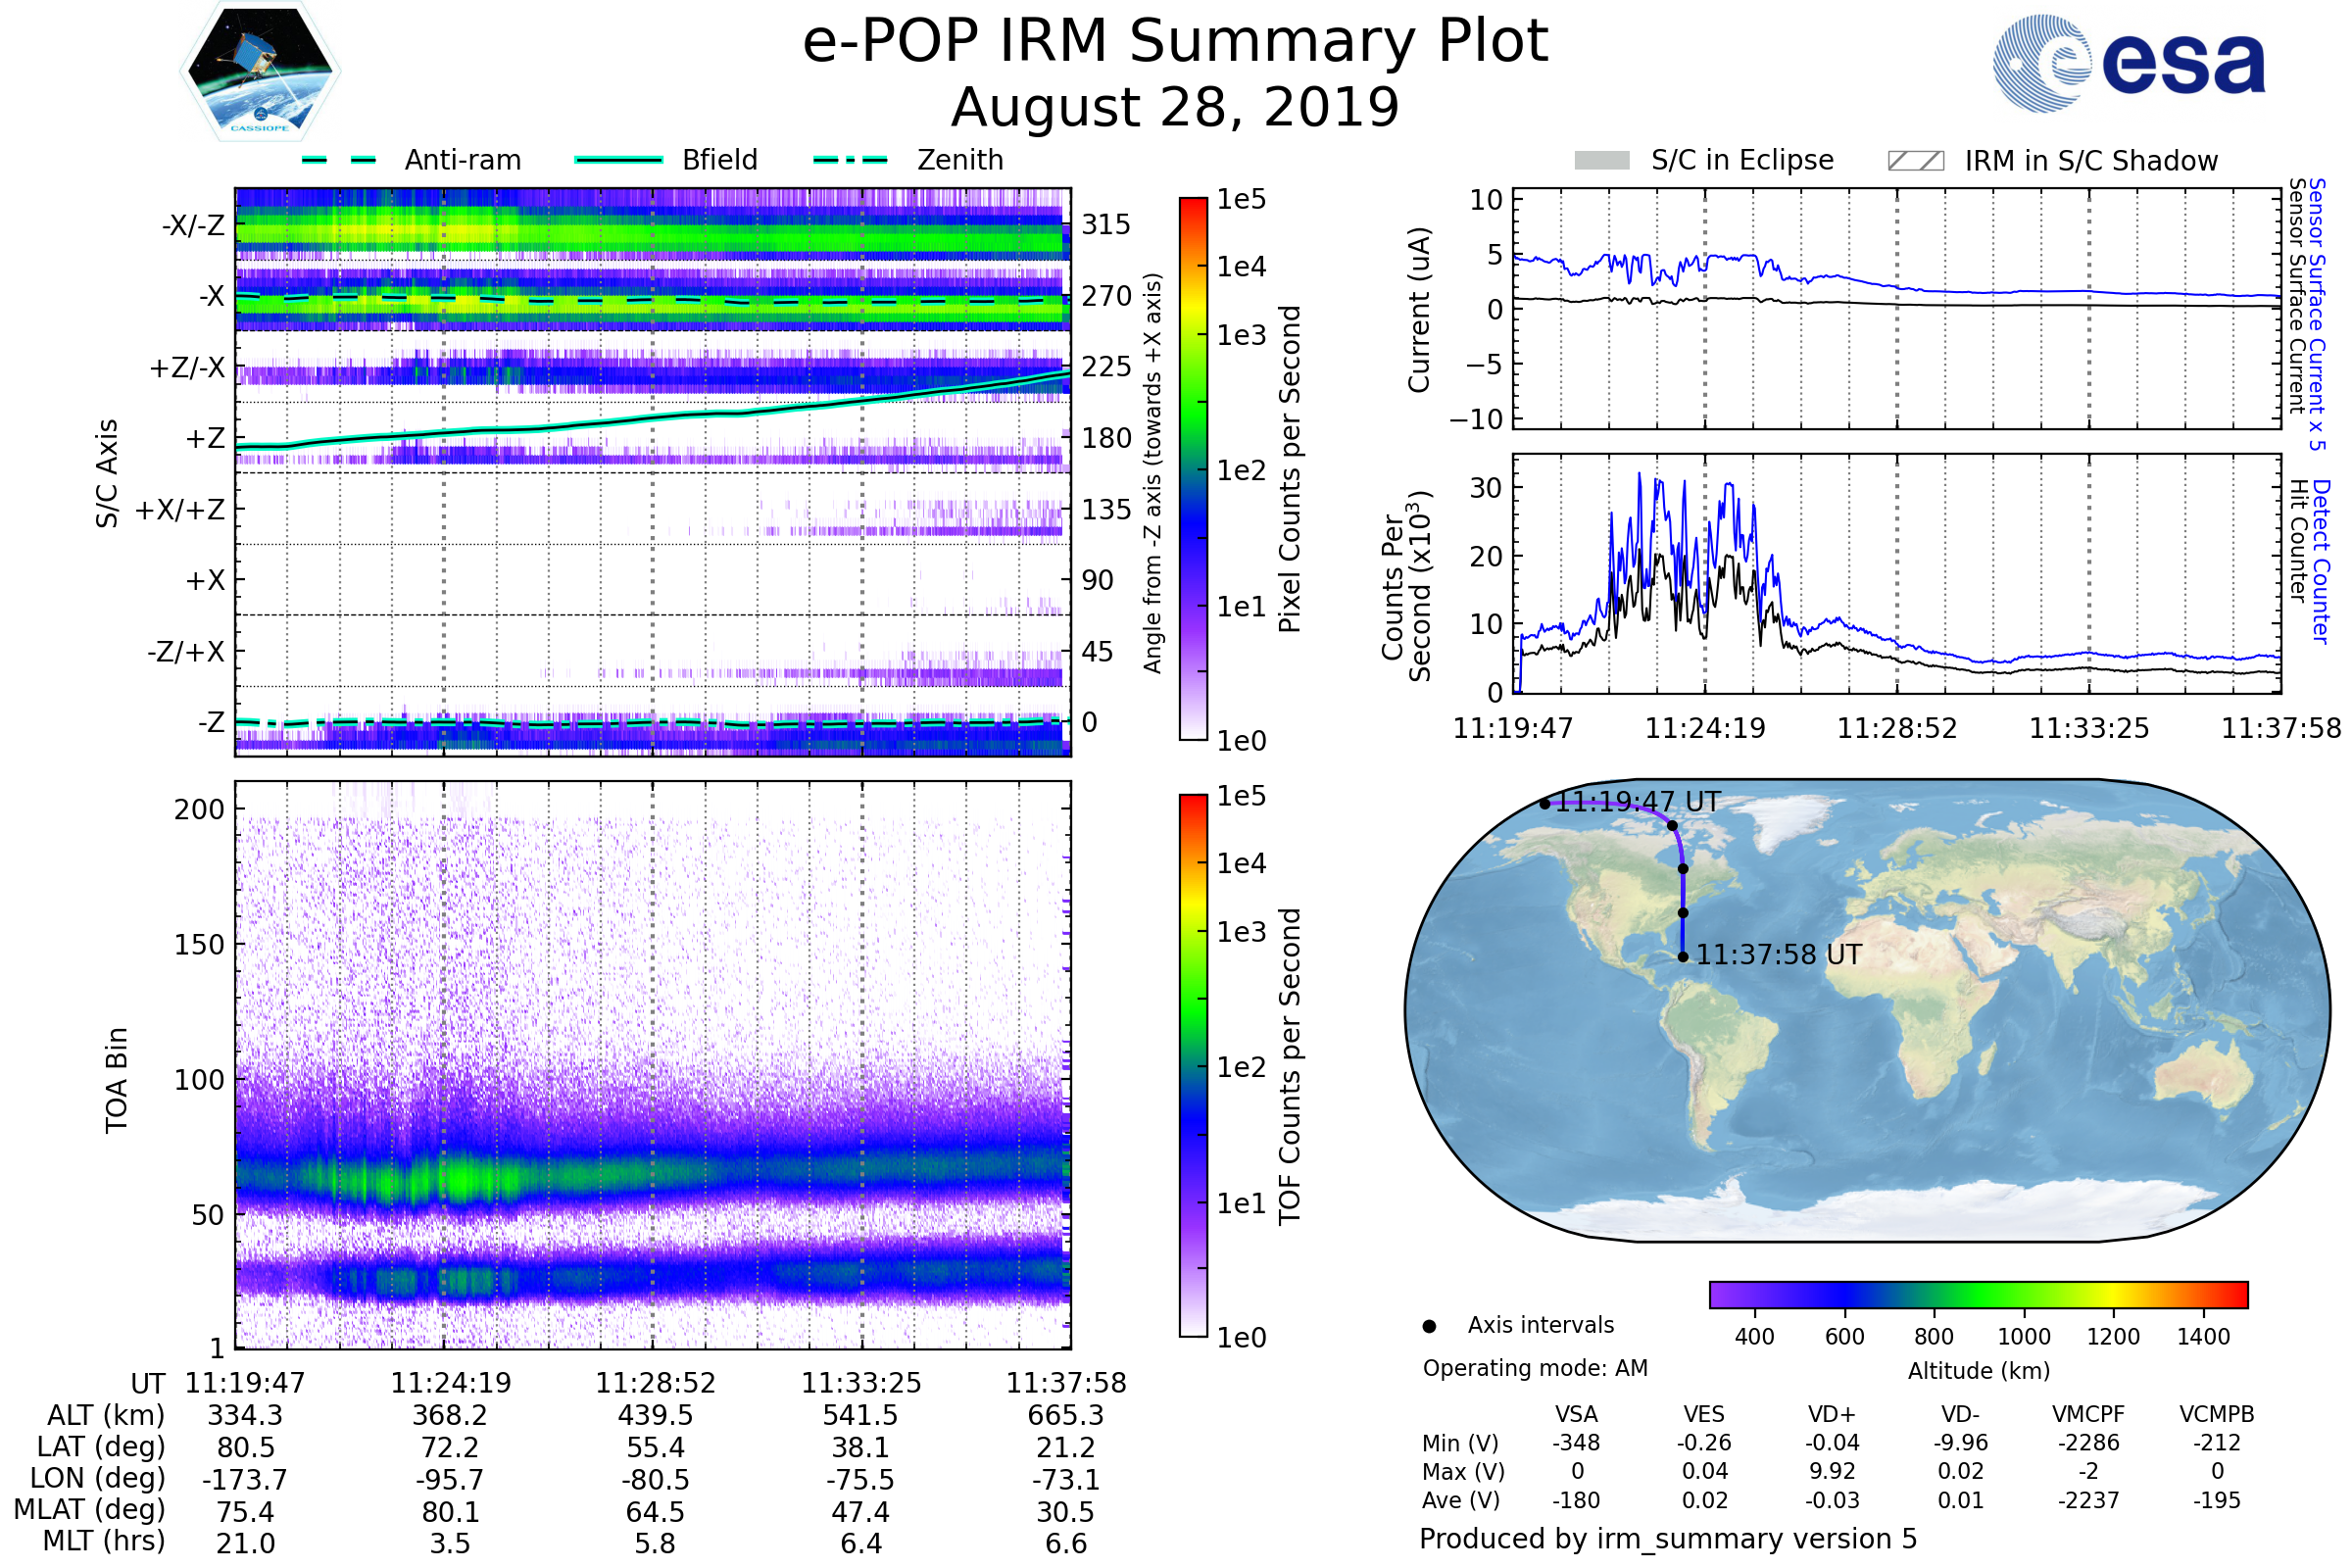
Task: Click the IRM in S/C Shadow hatched patch
Action: click(1915, 161)
